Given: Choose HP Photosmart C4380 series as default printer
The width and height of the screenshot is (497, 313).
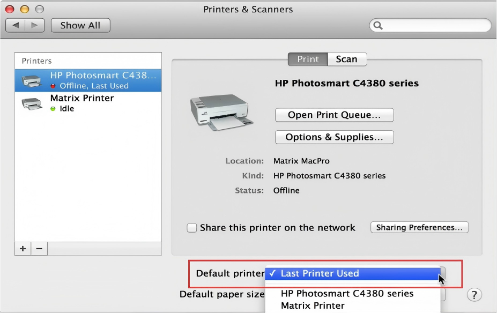Looking at the screenshot, I should pyautogui.click(x=346, y=294).
